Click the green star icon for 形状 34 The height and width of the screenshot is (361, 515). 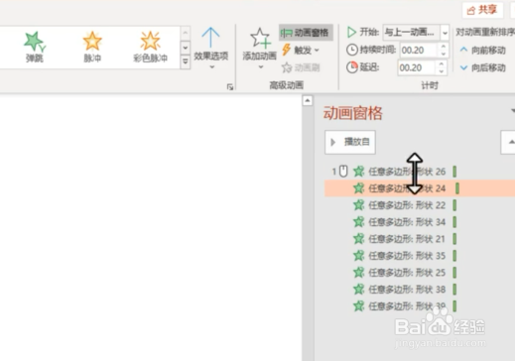(x=358, y=222)
